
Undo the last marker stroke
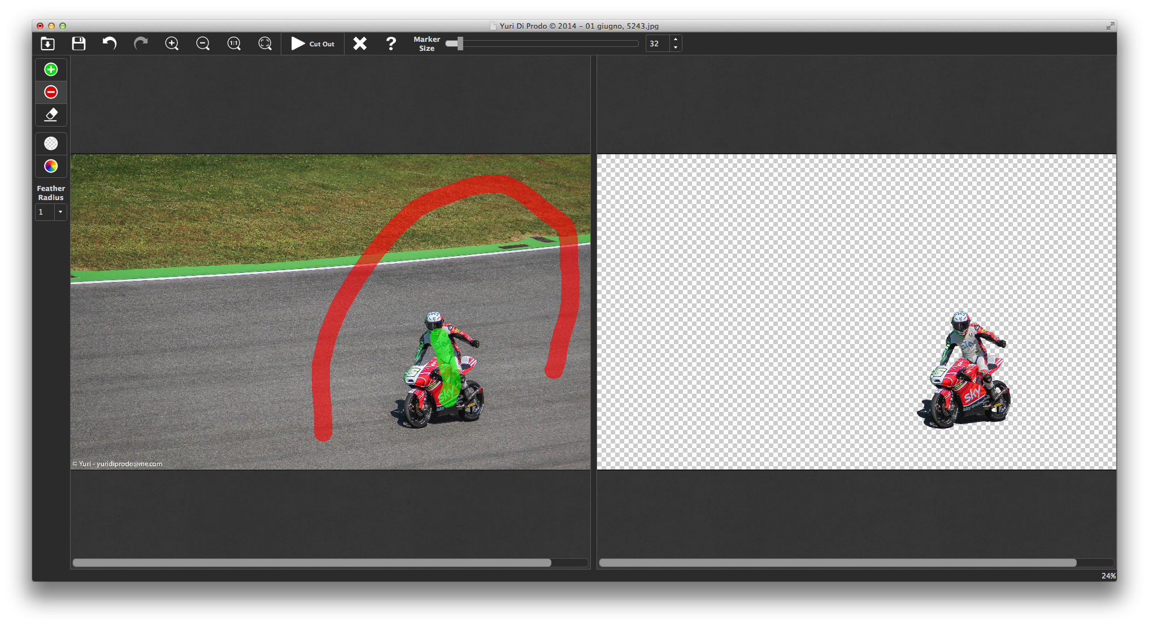(x=110, y=44)
